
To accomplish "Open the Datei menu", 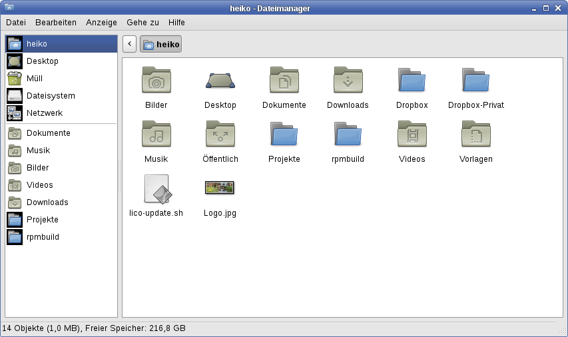I will [16, 23].
